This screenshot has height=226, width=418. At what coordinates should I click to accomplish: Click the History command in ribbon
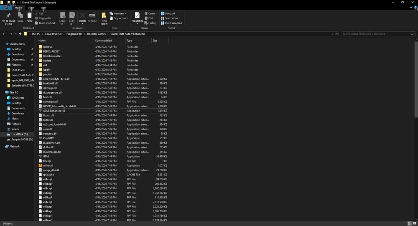[x=150, y=23]
